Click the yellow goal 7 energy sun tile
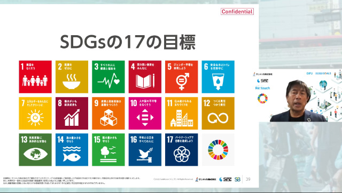The width and height of the screenshot is (342, 193). point(35,114)
